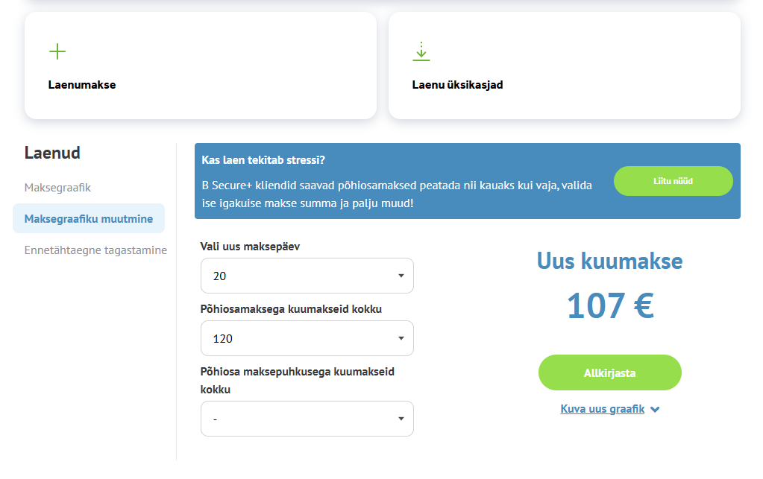
Task: Click the chevron icon beside Kuva uus graafik
Action: [655, 409]
